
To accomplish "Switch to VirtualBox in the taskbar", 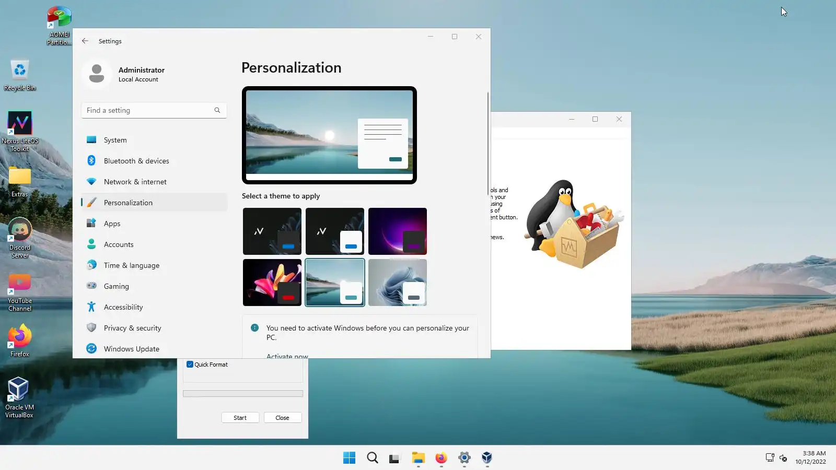I will tap(487, 458).
